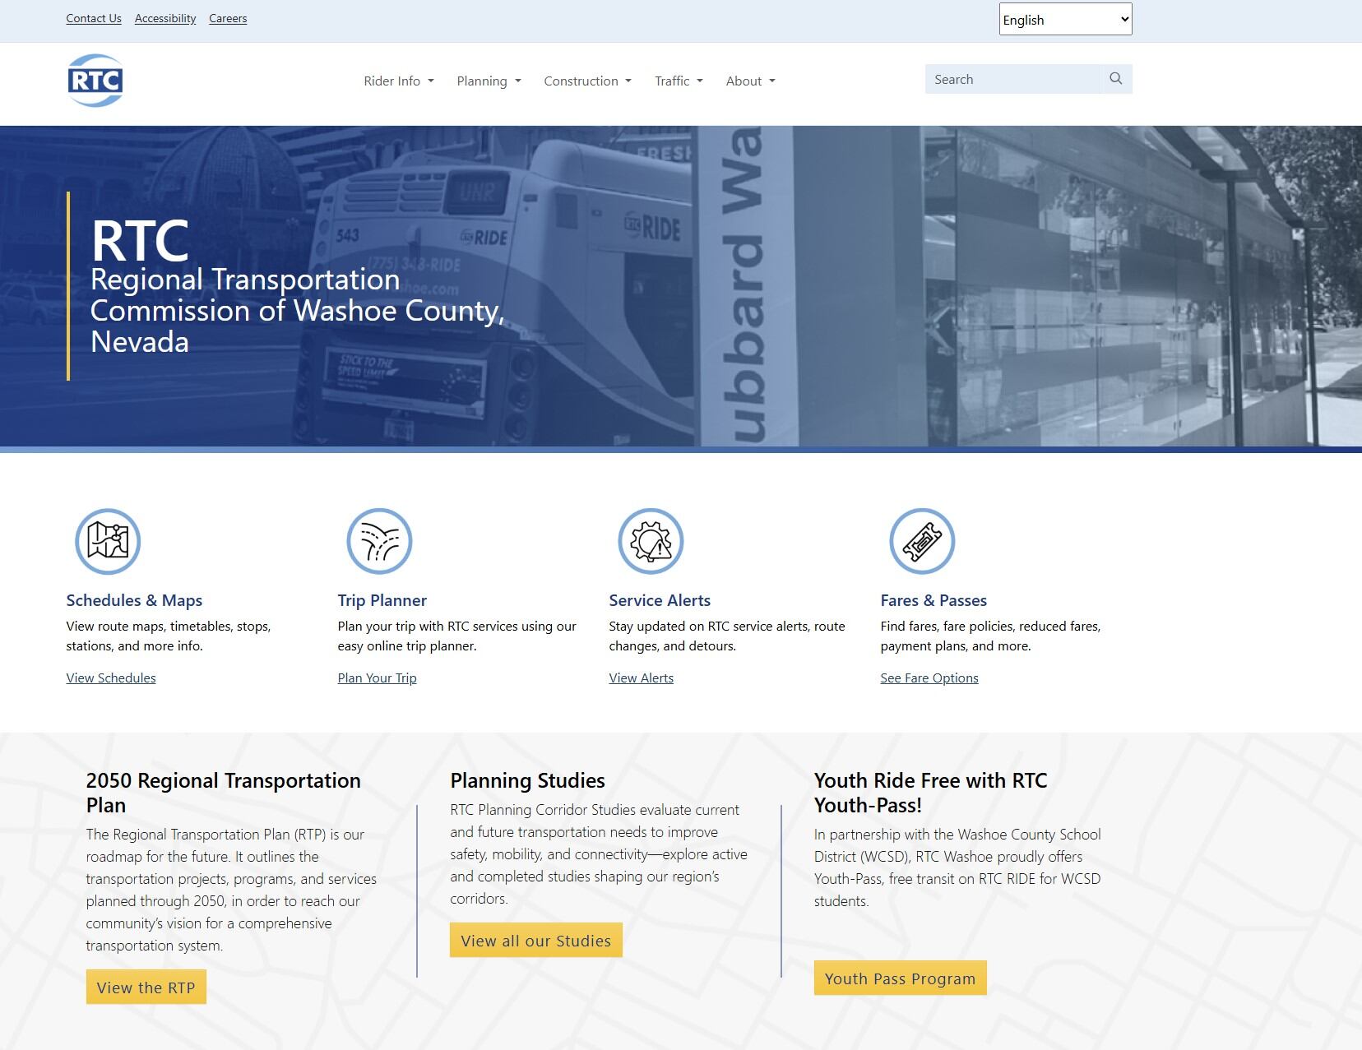Click the Planning Studies heading
1362x1050 pixels.
(528, 780)
